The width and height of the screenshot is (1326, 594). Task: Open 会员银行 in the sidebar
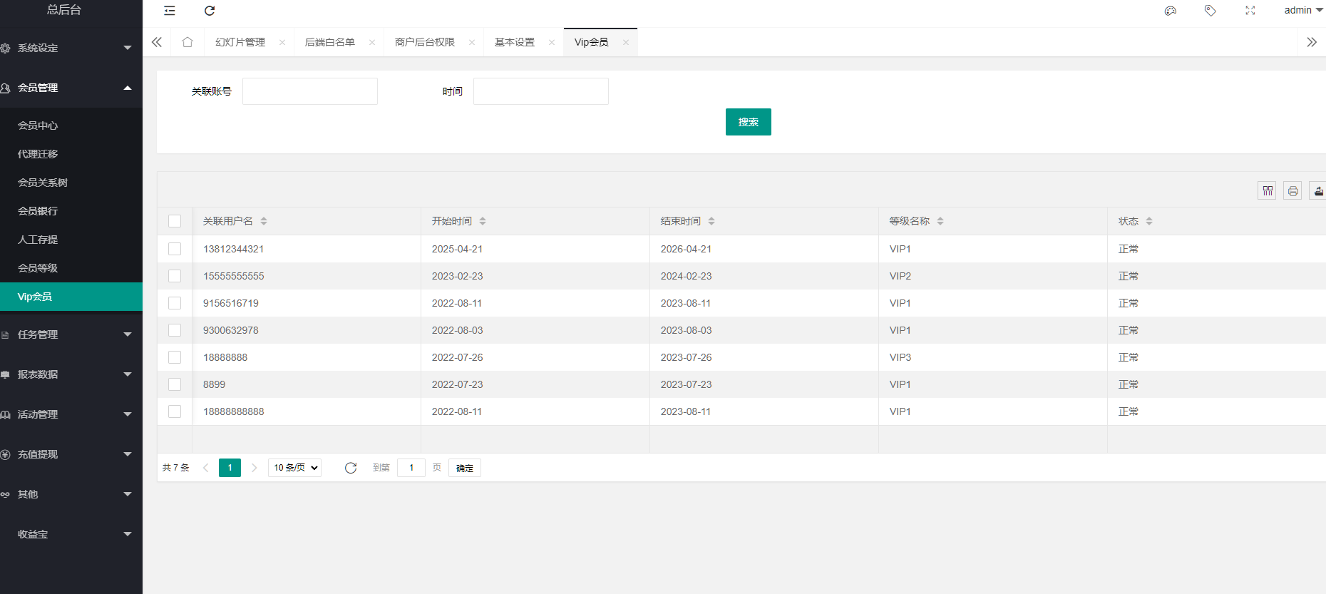click(x=38, y=211)
